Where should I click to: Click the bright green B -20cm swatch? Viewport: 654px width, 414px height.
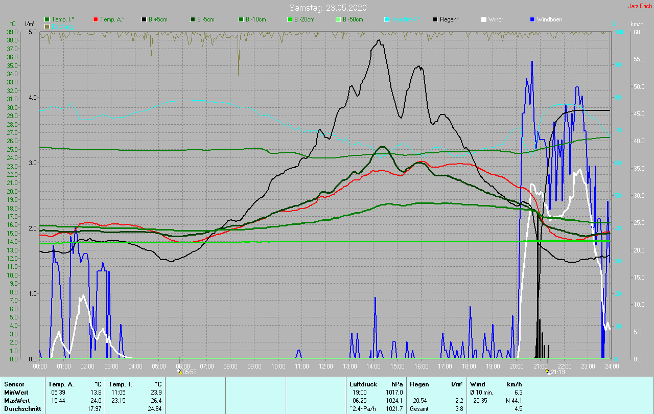(x=289, y=19)
